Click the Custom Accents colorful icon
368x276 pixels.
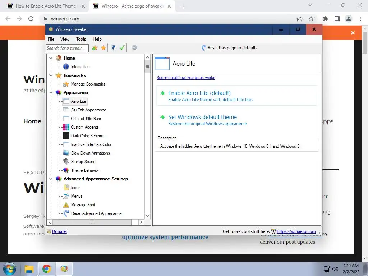point(66,127)
